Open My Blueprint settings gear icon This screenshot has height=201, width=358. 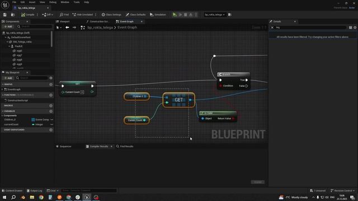(51, 78)
